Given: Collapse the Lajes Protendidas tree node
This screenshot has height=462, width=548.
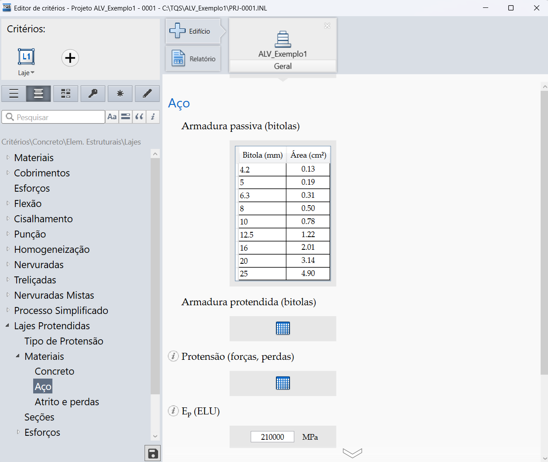Looking at the screenshot, I should point(7,325).
